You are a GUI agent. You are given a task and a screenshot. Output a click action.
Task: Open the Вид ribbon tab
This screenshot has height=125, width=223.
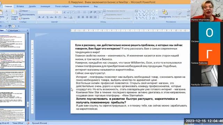tap(95, 6)
